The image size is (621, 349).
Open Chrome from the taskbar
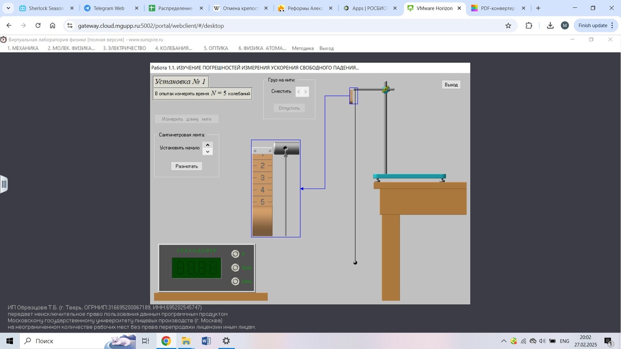point(166,341)
